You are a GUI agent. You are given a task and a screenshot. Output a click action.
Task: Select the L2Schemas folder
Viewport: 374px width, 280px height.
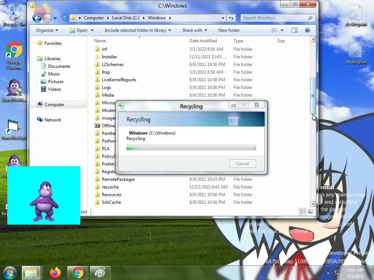[x=112, y=64]
